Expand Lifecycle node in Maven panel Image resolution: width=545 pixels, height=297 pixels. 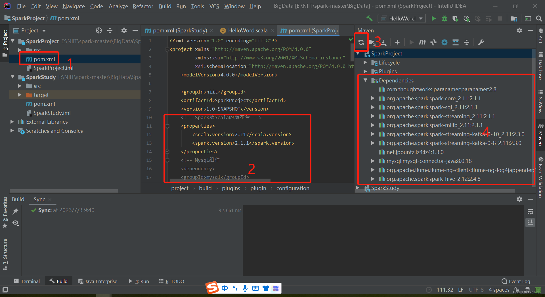[365, 63]
